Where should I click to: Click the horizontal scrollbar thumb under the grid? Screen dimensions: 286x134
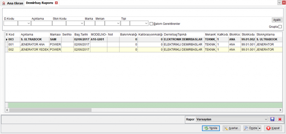click(50, 110)
